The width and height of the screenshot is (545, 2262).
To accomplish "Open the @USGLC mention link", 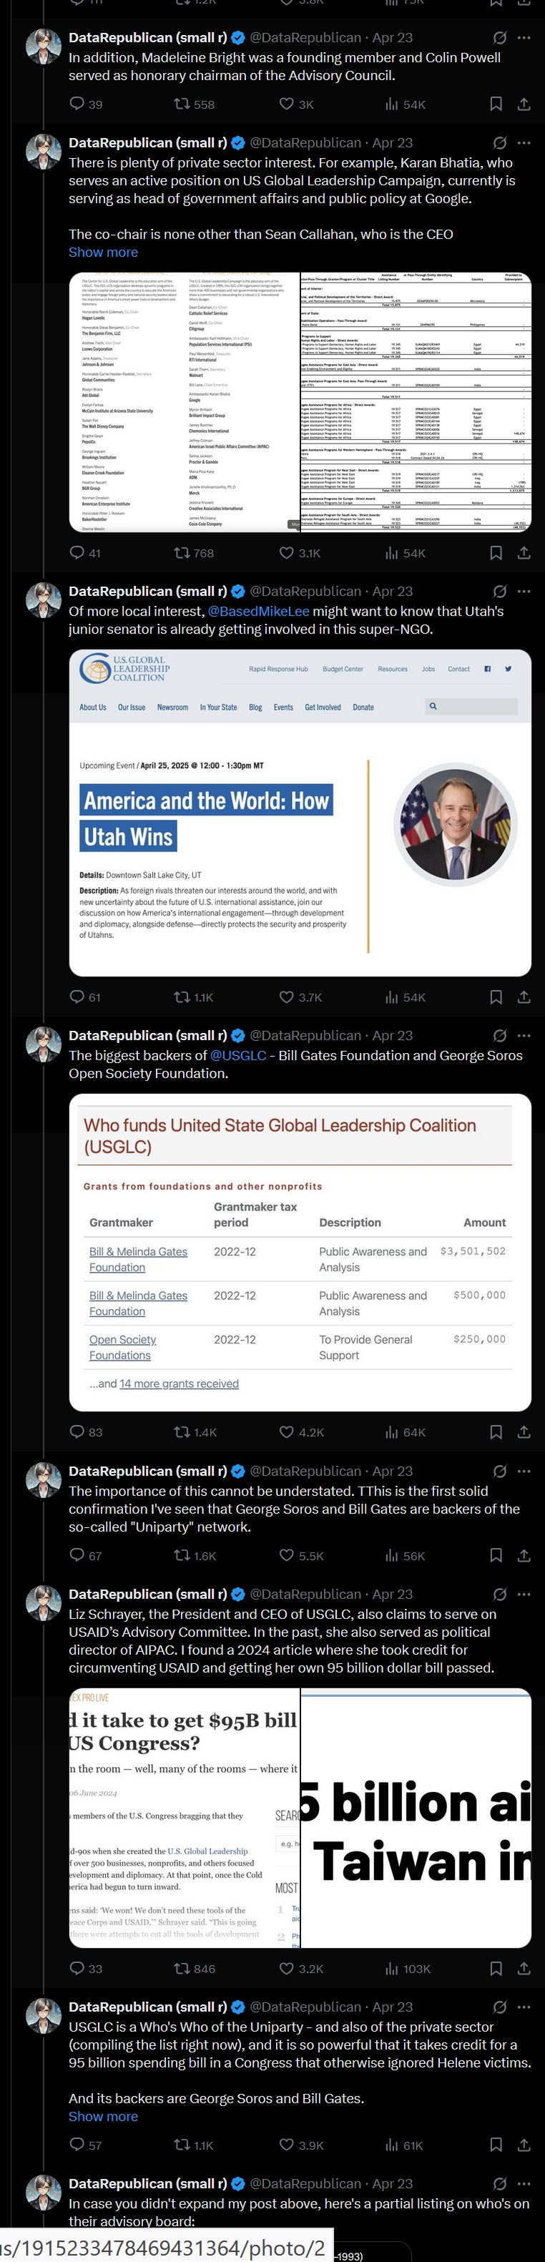I will 238,1055.
